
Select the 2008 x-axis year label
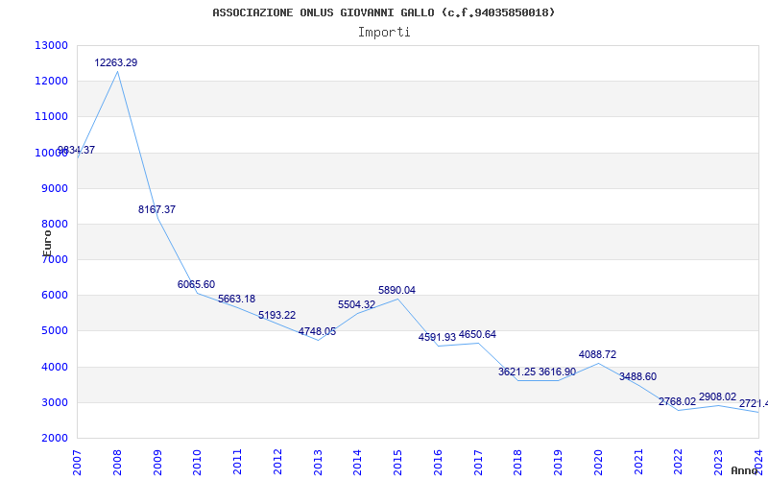click(x=117, y=462)
